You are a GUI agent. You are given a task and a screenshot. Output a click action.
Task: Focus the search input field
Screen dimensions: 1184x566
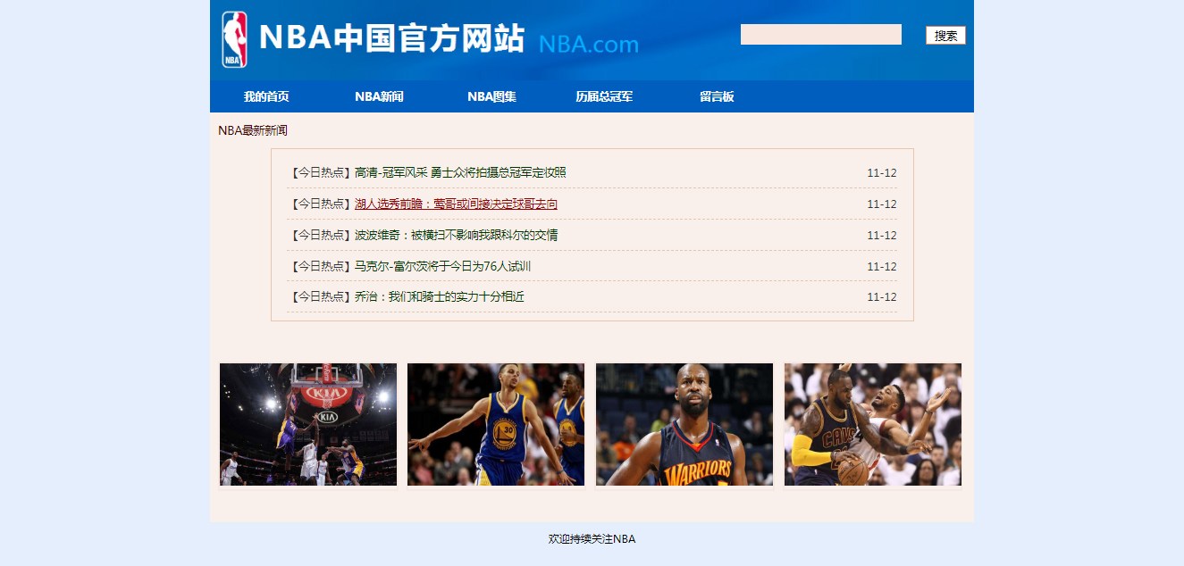(x=820, y=35)
